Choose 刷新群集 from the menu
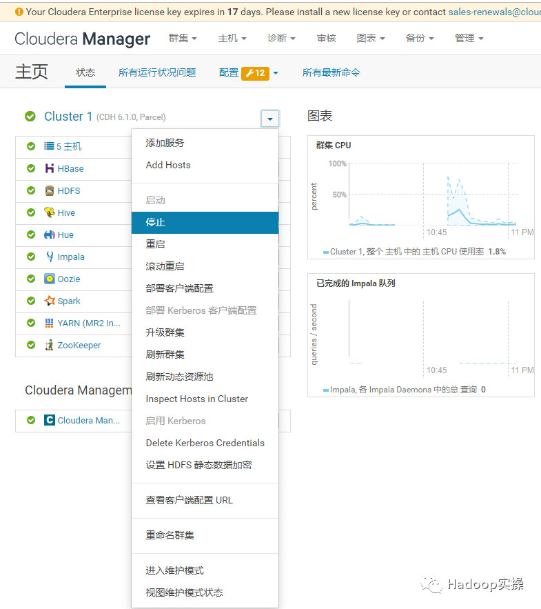Screen dimensions: 541x609 205,355
